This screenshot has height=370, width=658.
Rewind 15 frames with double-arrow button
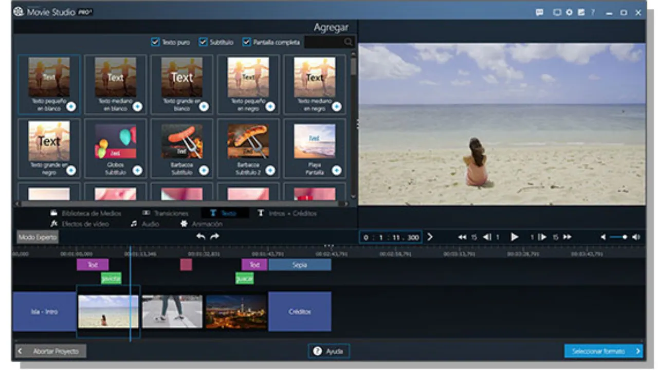click(462, 237)
